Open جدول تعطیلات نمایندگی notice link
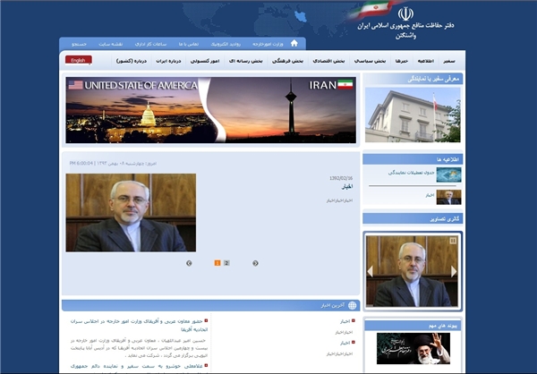Screen dimensions: 537x374 click(411, 173)
